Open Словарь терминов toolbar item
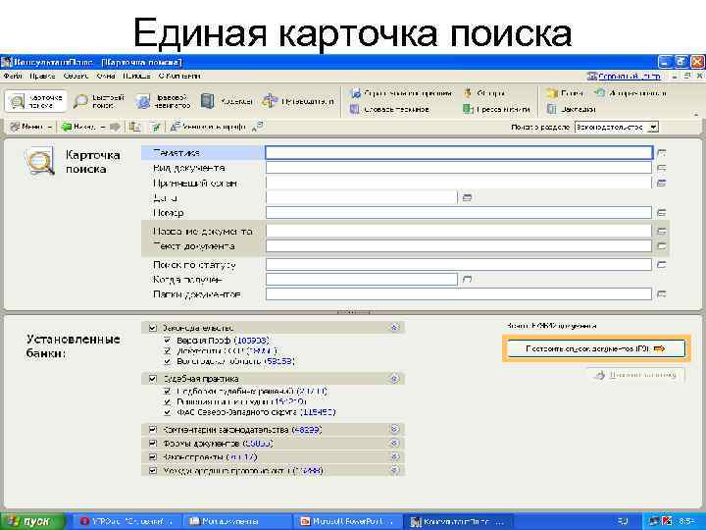706x530 pixels. [x=389, y=109]
